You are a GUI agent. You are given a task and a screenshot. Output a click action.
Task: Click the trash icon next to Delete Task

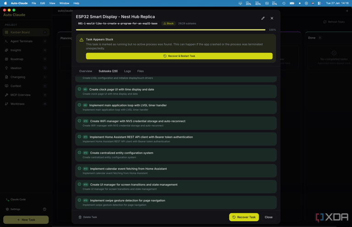coord(80,217)
